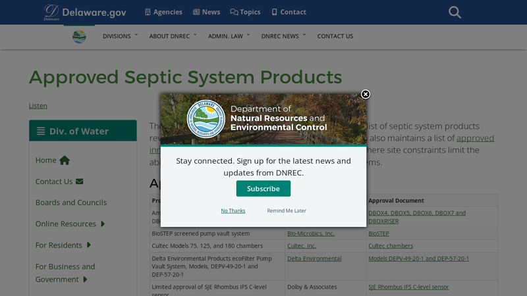This screenshot has width=527, height=296.
Task: Open Contact in top bar
Action: 289,12
